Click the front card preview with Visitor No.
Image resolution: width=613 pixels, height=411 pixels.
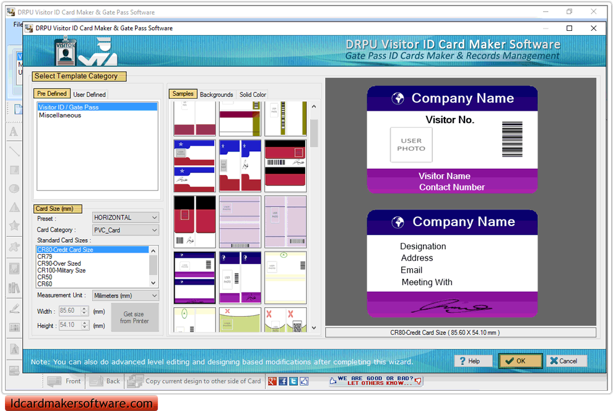453,140
